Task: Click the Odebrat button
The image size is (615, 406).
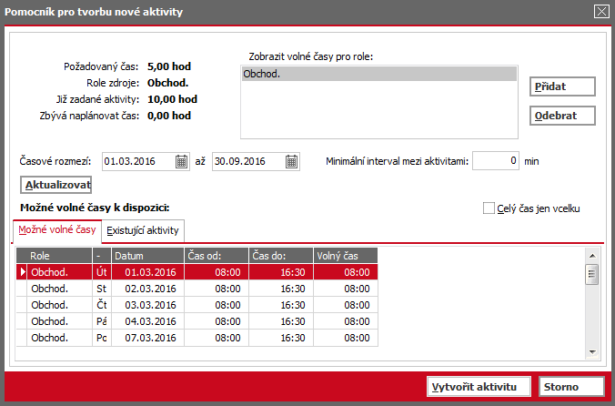Action: 562,116
